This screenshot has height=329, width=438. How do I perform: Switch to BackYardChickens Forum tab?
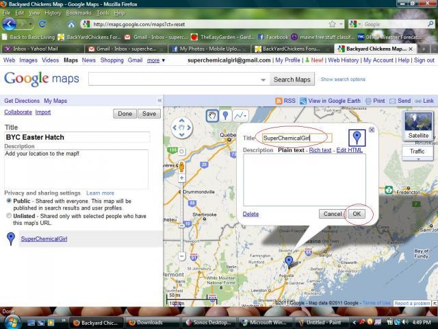[292, 49]
